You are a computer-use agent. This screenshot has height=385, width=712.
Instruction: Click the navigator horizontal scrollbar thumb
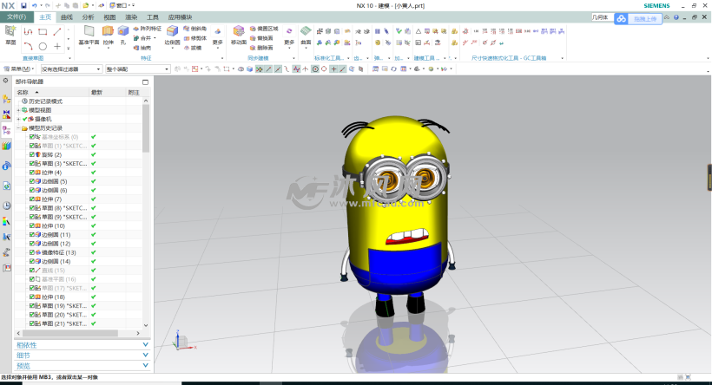tap(70, 333)
